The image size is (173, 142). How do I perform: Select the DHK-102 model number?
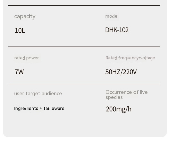[x=117, y=30]
